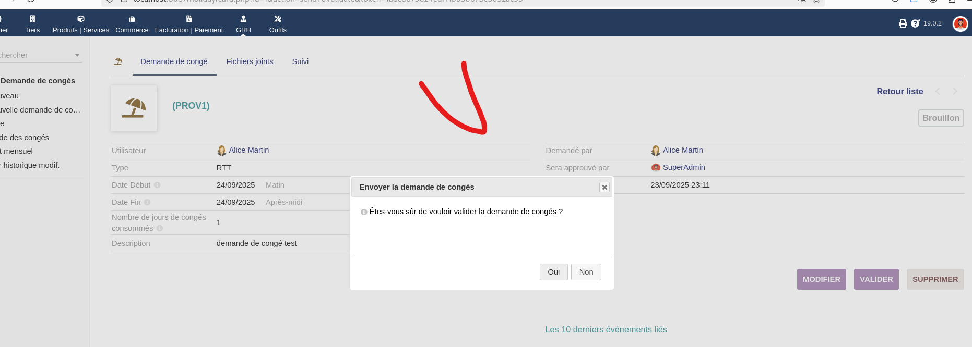Close the confirmation dialog with X

[604, 187]
